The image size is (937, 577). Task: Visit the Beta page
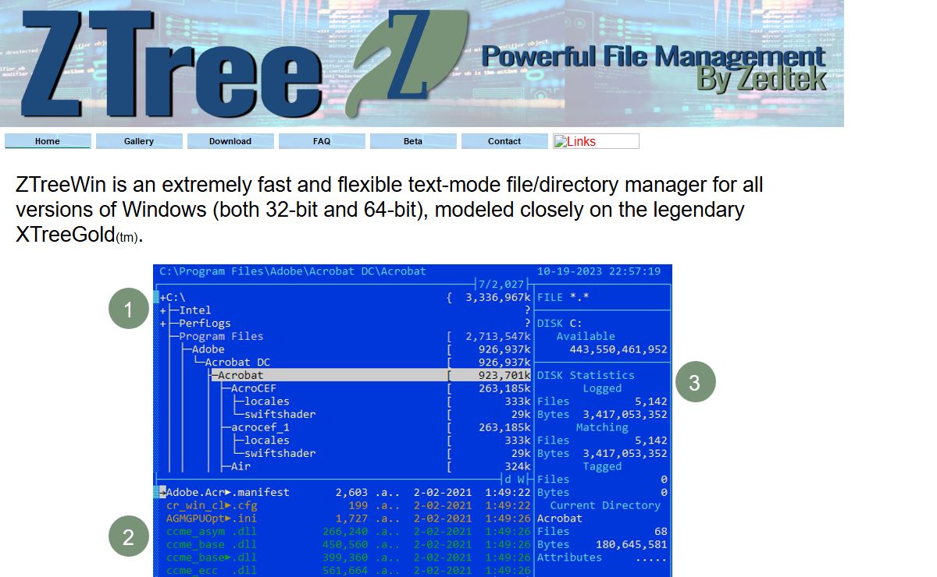point(413,141)
